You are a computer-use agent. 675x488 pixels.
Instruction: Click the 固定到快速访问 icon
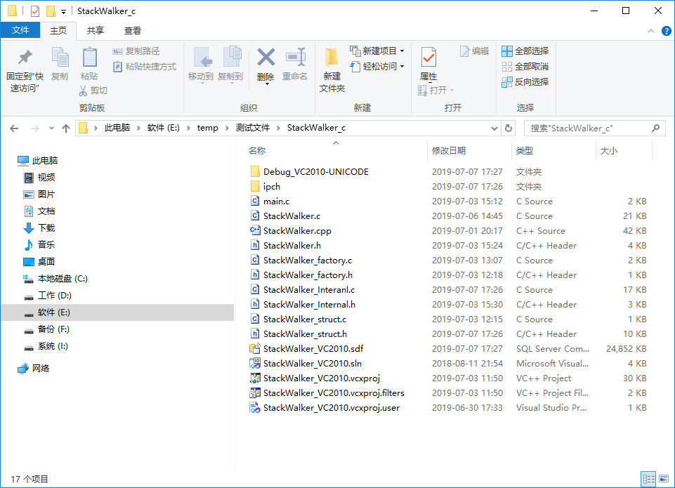[25, 67]
